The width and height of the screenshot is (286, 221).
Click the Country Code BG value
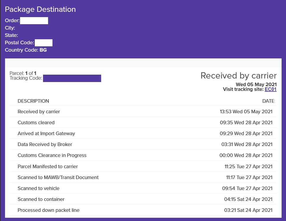click(43, 50)
